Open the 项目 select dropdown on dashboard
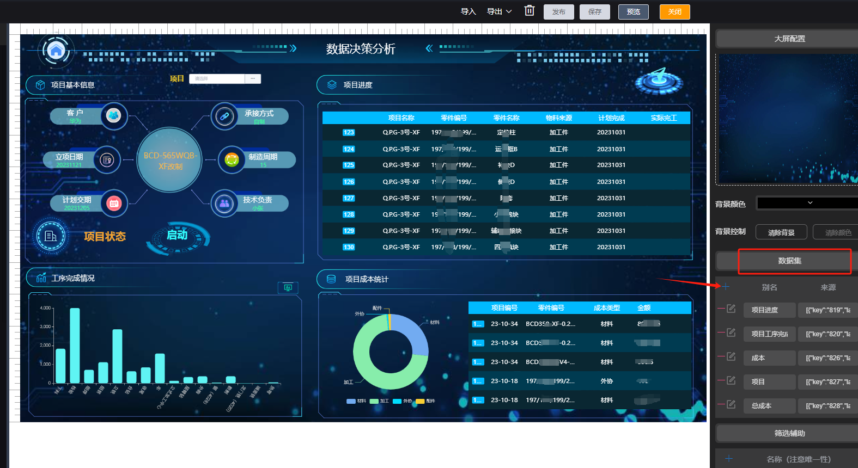Viewport: 858px width, 468px height. point(224,79)
